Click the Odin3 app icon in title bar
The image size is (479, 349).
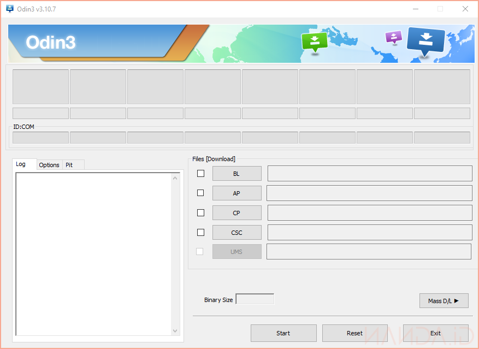[x=10, y=9]
